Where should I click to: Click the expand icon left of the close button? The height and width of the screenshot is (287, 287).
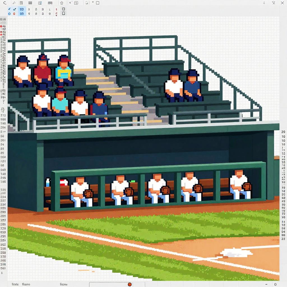pos(273,3)
